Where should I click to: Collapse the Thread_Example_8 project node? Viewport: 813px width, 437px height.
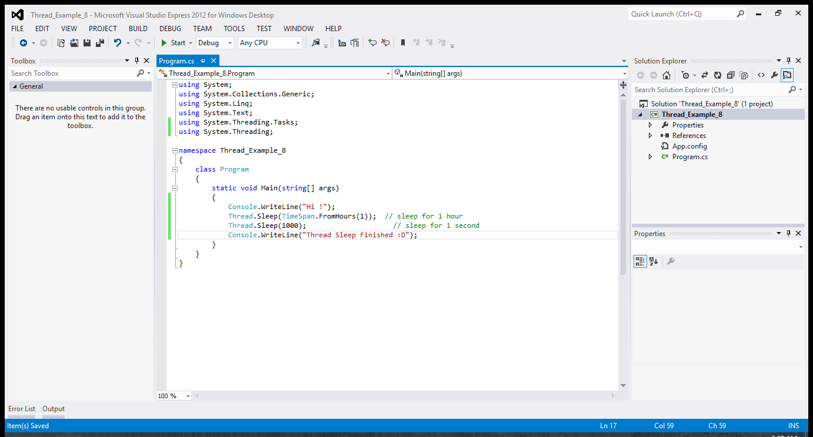click(x=640, y=115)
